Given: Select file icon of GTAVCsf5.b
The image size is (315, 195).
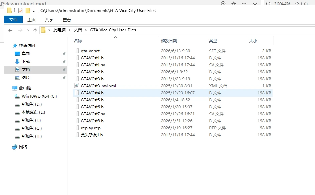Looking at the screenshot, I should point(77,100).
